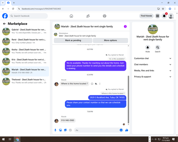Open Chrome three-dot menu
This screenshot has height=142, width=178.
tap(175, 9)
